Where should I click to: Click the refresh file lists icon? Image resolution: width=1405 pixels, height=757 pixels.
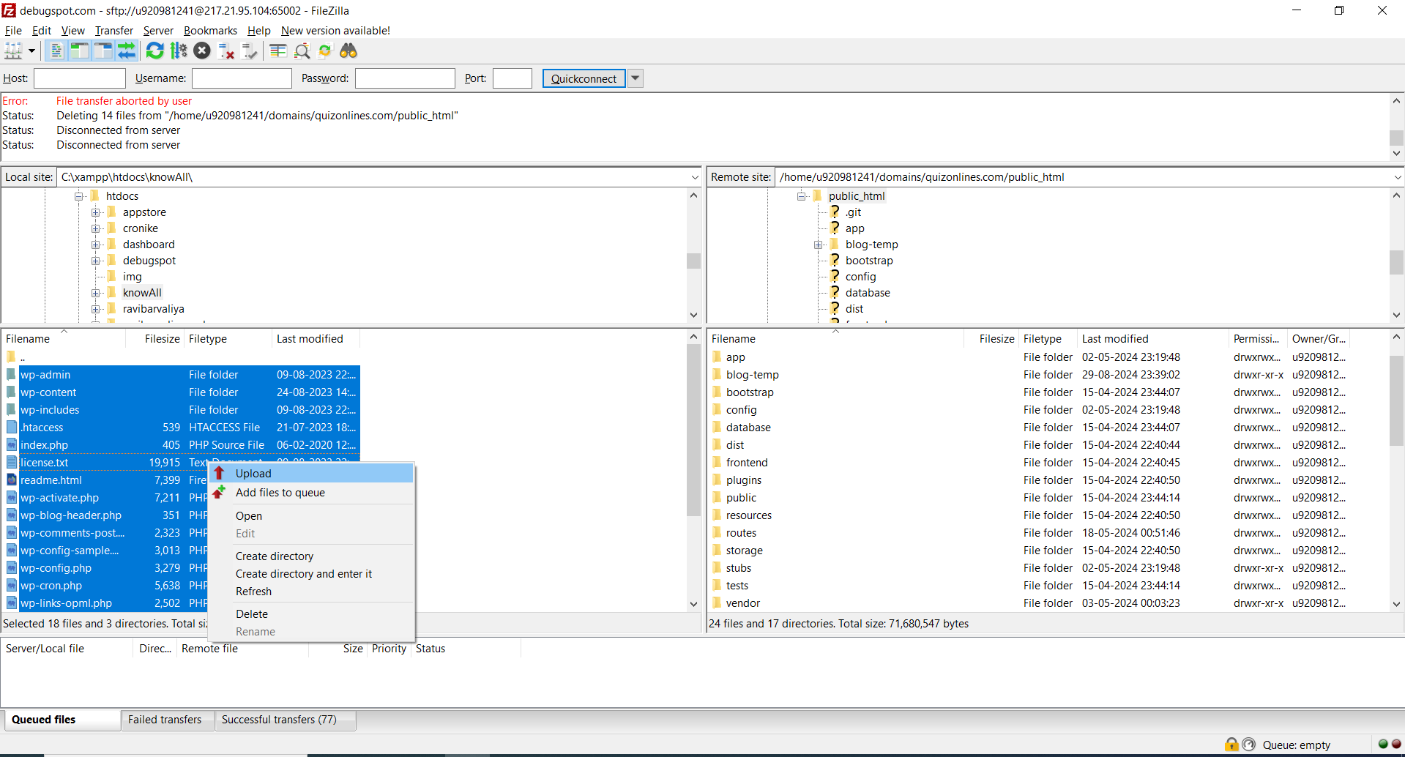(154, 51)
